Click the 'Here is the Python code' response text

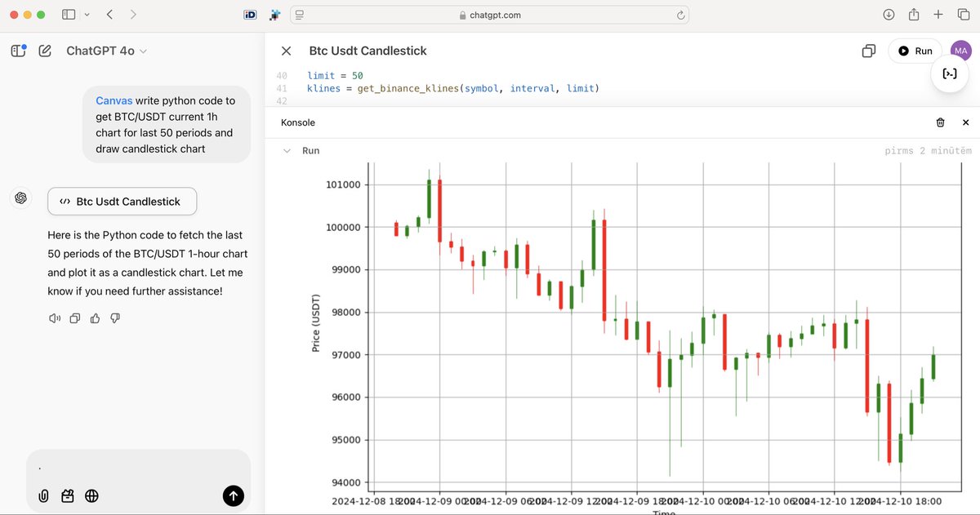point(148,263)
